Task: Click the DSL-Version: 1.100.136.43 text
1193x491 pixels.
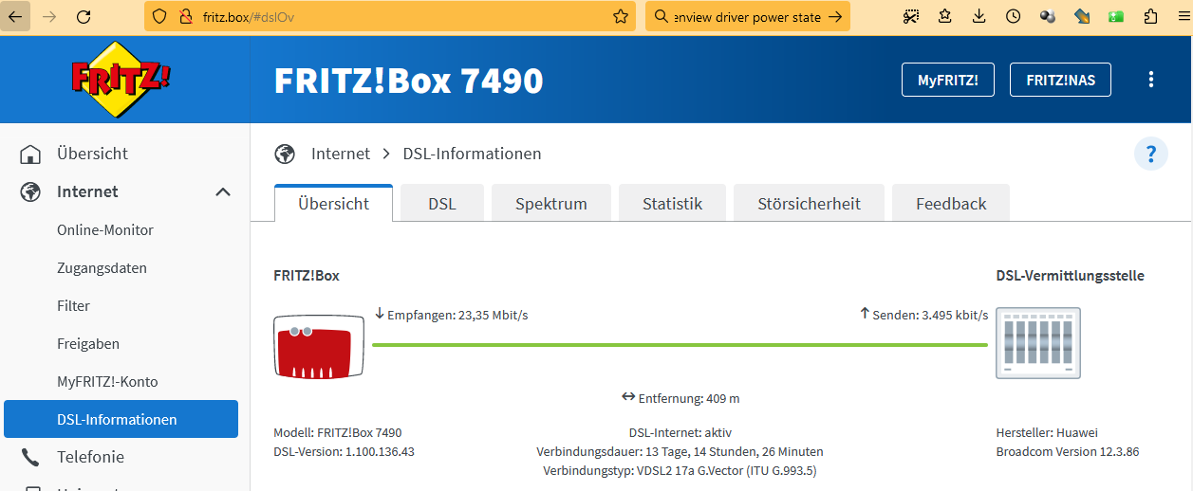Action: [x=344, y=451]
